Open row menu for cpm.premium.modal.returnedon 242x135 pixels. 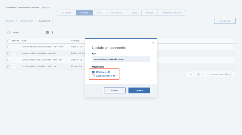(233, 53)
